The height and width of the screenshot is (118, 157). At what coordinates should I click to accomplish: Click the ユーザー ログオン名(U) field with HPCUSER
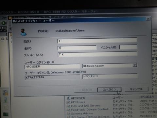tap(52, 67)
